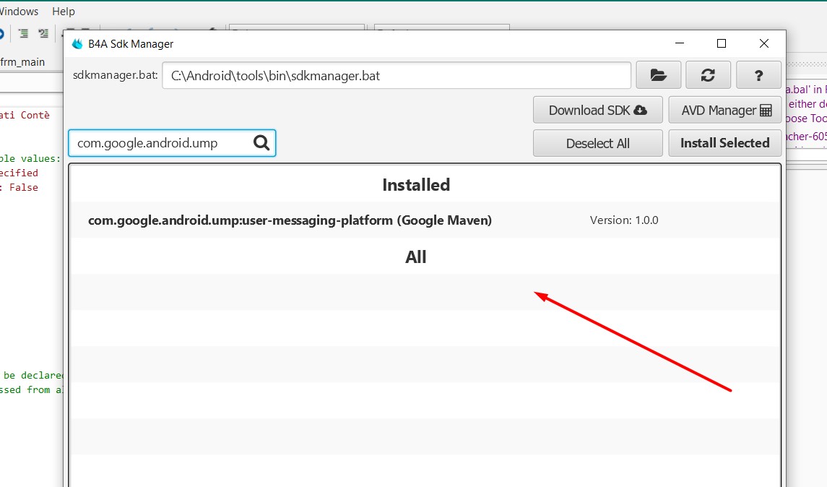
Task: Click Deselect All button
Action: tap(597, 143)
